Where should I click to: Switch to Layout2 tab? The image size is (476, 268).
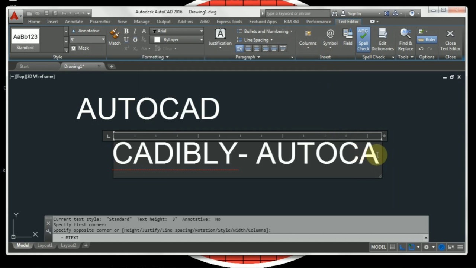68,245
